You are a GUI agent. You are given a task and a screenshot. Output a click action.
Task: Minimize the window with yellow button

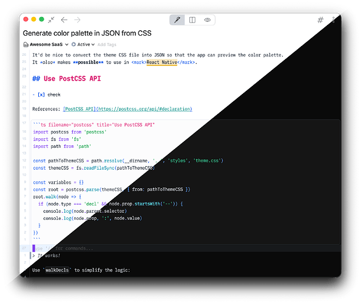pyautogui.click(x=33, y=19)
